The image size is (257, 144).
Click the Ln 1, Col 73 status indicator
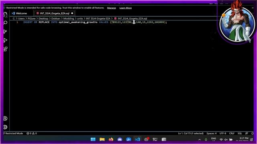click(x=191, y=133)
